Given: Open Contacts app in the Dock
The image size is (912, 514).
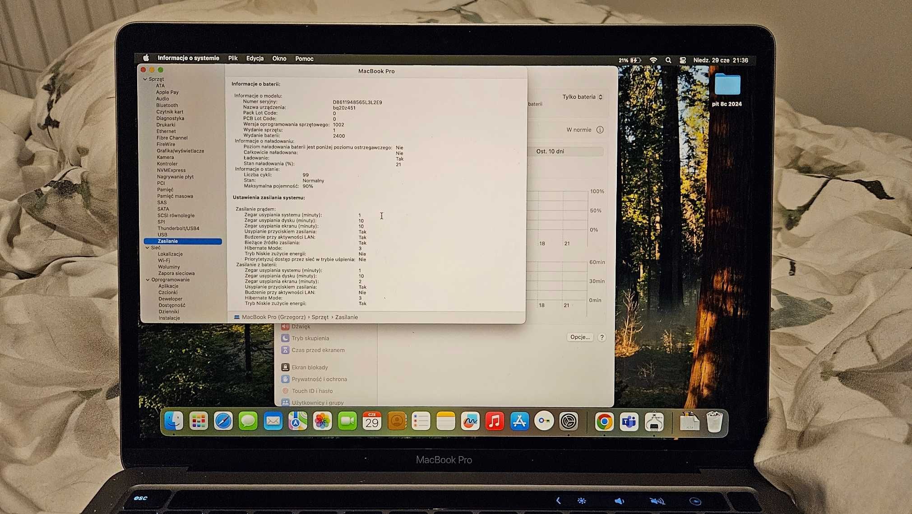Looking at the screenshot, I should (x=397, y=421).
